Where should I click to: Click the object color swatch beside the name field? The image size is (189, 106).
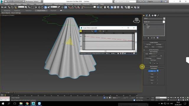(x=164, y=19)
